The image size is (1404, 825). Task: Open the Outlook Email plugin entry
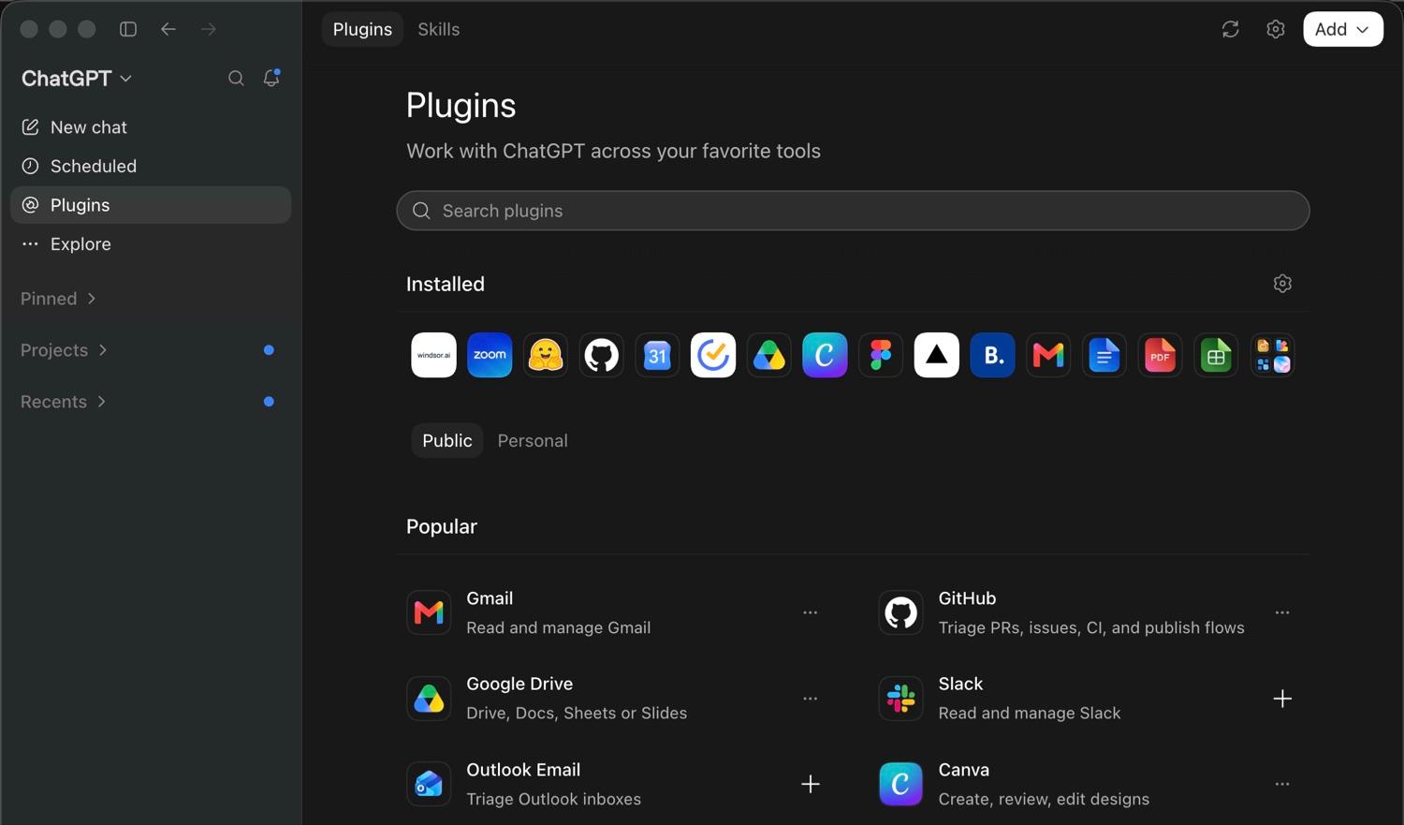pyautogui.click(x=616, y=784)
